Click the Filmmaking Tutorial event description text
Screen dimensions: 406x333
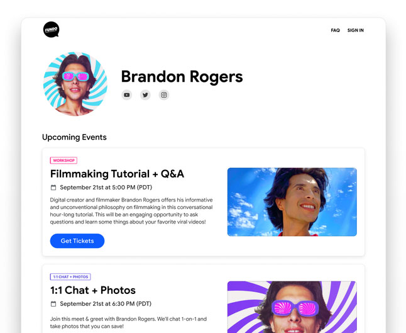click(x=131, y=211)
